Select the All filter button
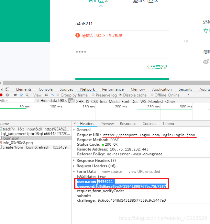 71,101
